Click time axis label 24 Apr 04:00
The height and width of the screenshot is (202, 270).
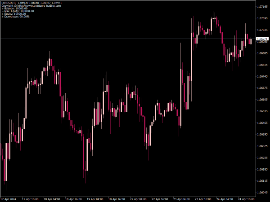pos(225,199)
